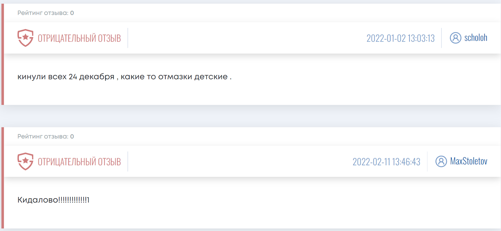Image resolution: width=501 pixels, height=231 pixels.
Task: Click the gap between the two reviews
Action: pos(250,116)
